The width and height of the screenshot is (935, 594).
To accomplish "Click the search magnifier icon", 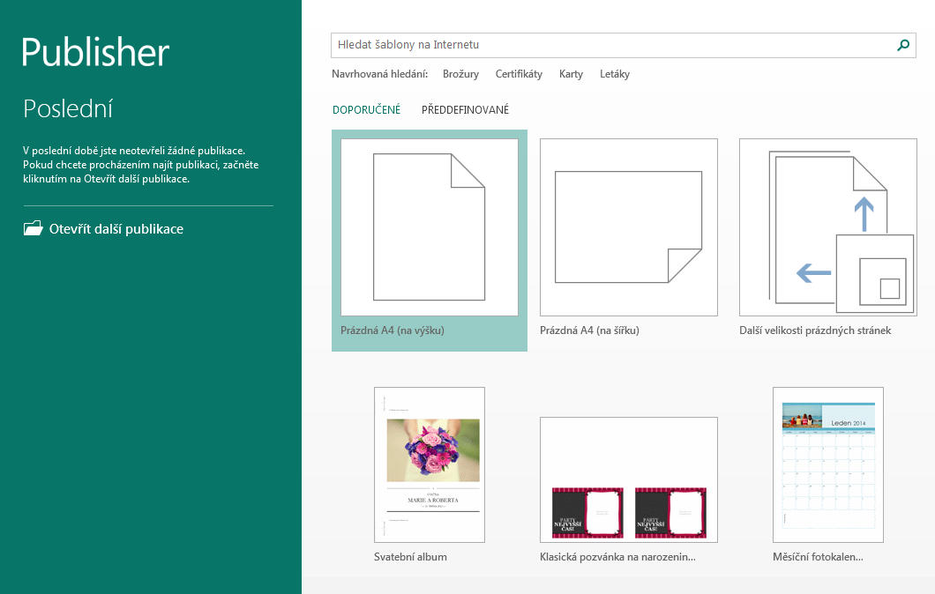I will 903,45.
